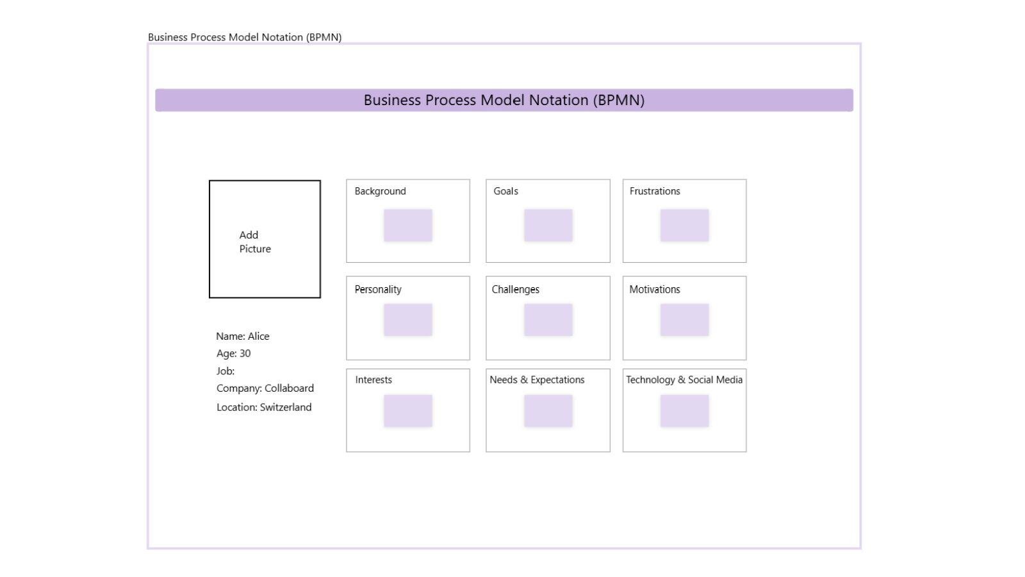Select the purple header banner

(504, 100)
